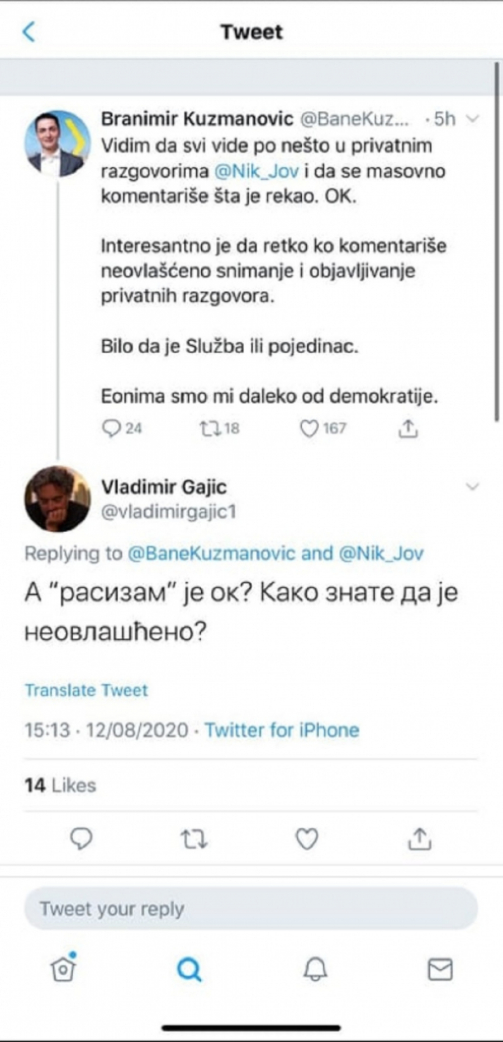View the 14 Likes list

tap(60, 785)
